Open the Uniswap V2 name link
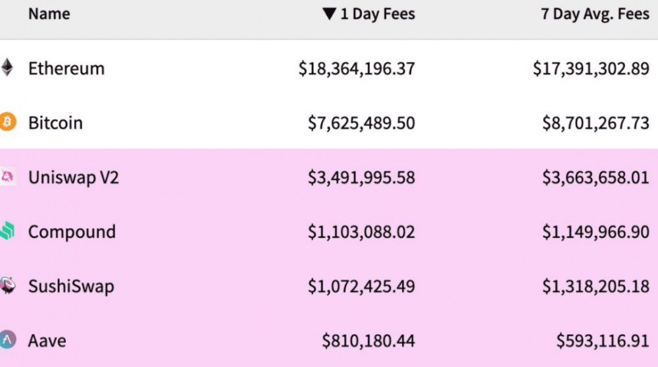The image size is (658, 367). [73, 177]
